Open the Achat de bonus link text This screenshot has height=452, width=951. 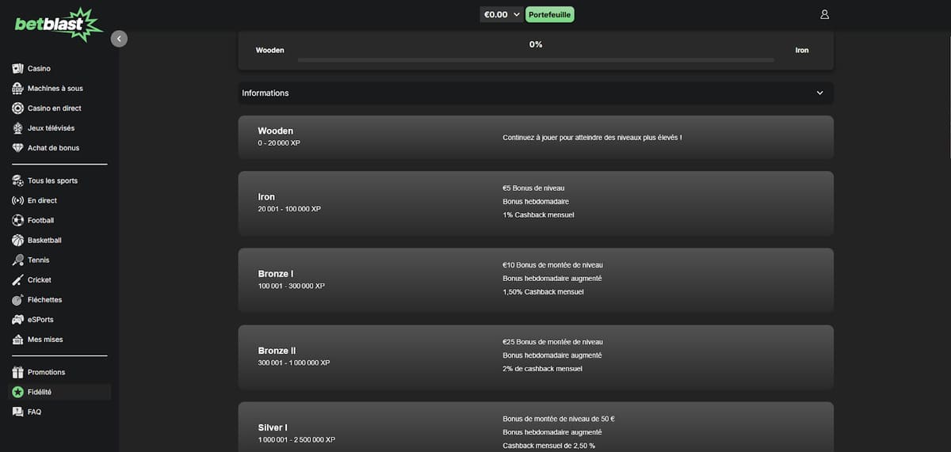tap(53, 148)
